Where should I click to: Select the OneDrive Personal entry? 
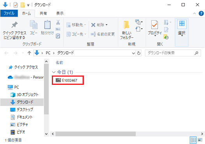click(26, 77)
